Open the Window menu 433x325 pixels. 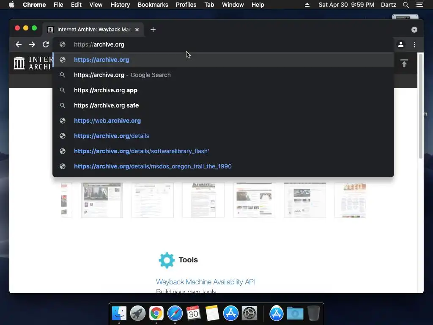click(x=233, y=5)
